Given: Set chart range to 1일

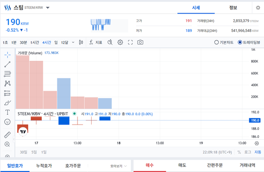Looking at the screenshot, I should 44,152.
